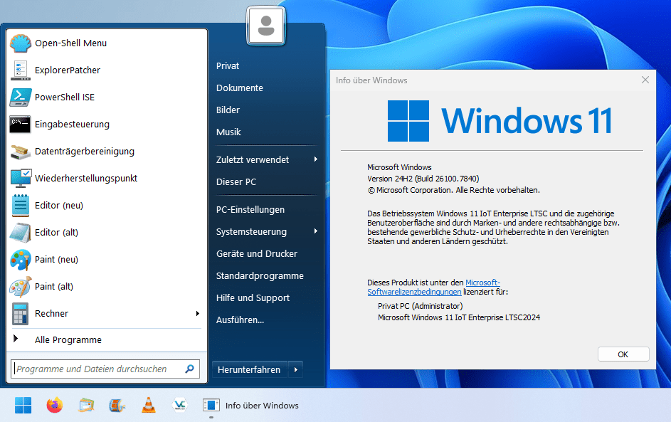Image resolution: width=671 pixels, height=422 pixels.
Task: Open Dieser PC
Action: [x=236, y=182]
